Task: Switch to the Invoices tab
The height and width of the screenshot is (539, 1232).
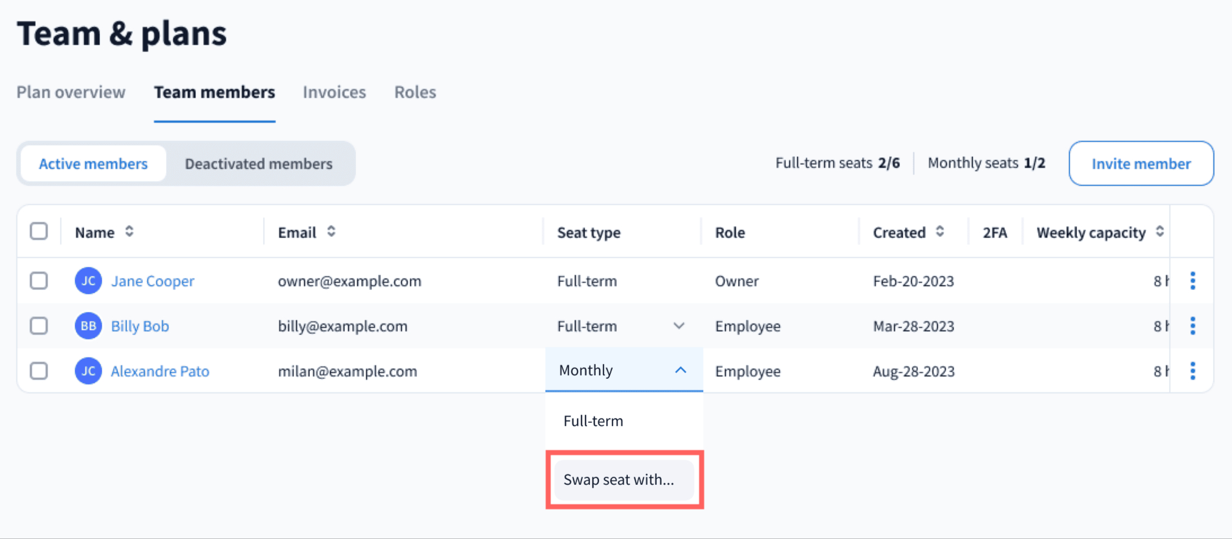Action: [335, 92]
